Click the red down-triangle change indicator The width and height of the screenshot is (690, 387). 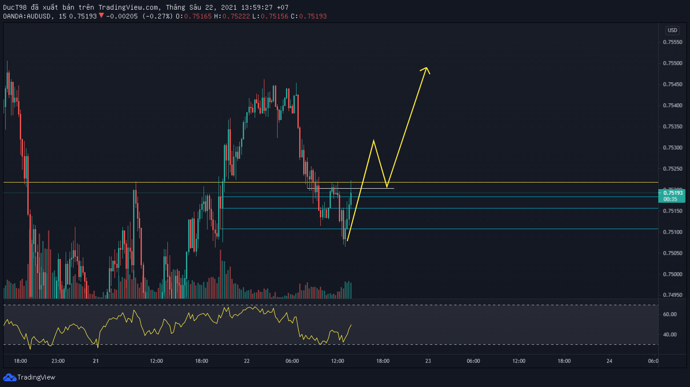tap(101, 16)
